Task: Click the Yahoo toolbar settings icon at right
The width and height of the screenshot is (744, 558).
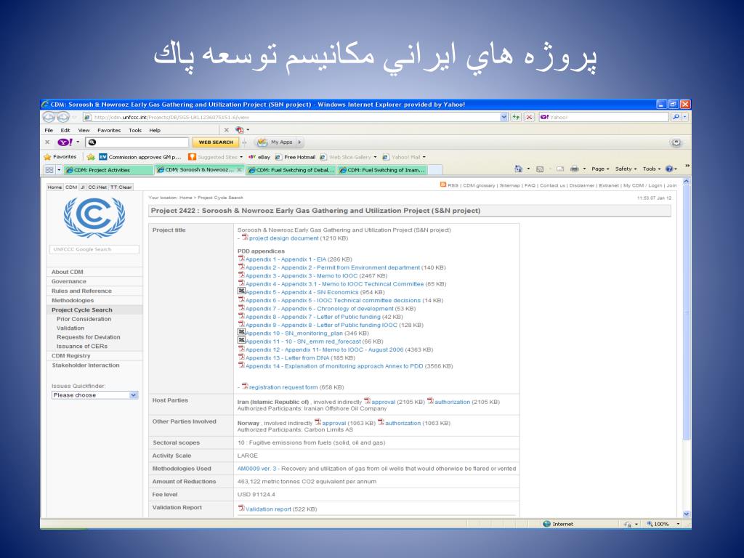Action: (x=676, y=142)
